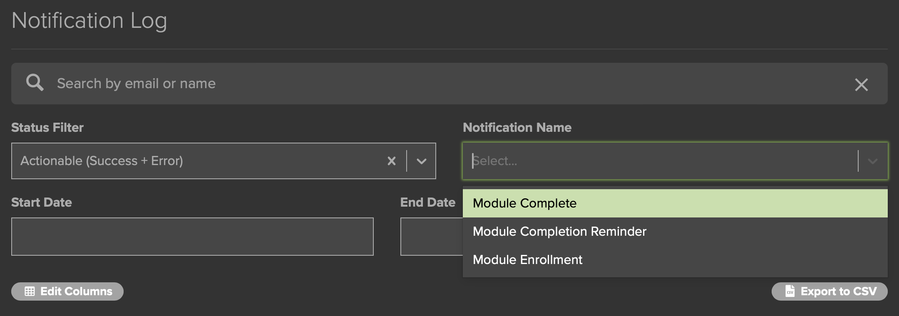This screenshot has width=899, height=316.
Task: Clear the Actionable status filter selection
Action: (391, 161)
